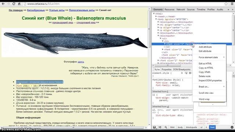
Task: Select the magnifier inspect-element icon
Action: [166, 127]
